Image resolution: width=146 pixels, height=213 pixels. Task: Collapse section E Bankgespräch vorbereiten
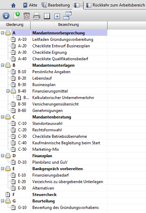3,169
